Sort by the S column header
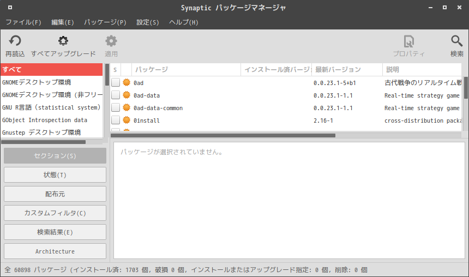469x277 pixels. tap(115, 70)
